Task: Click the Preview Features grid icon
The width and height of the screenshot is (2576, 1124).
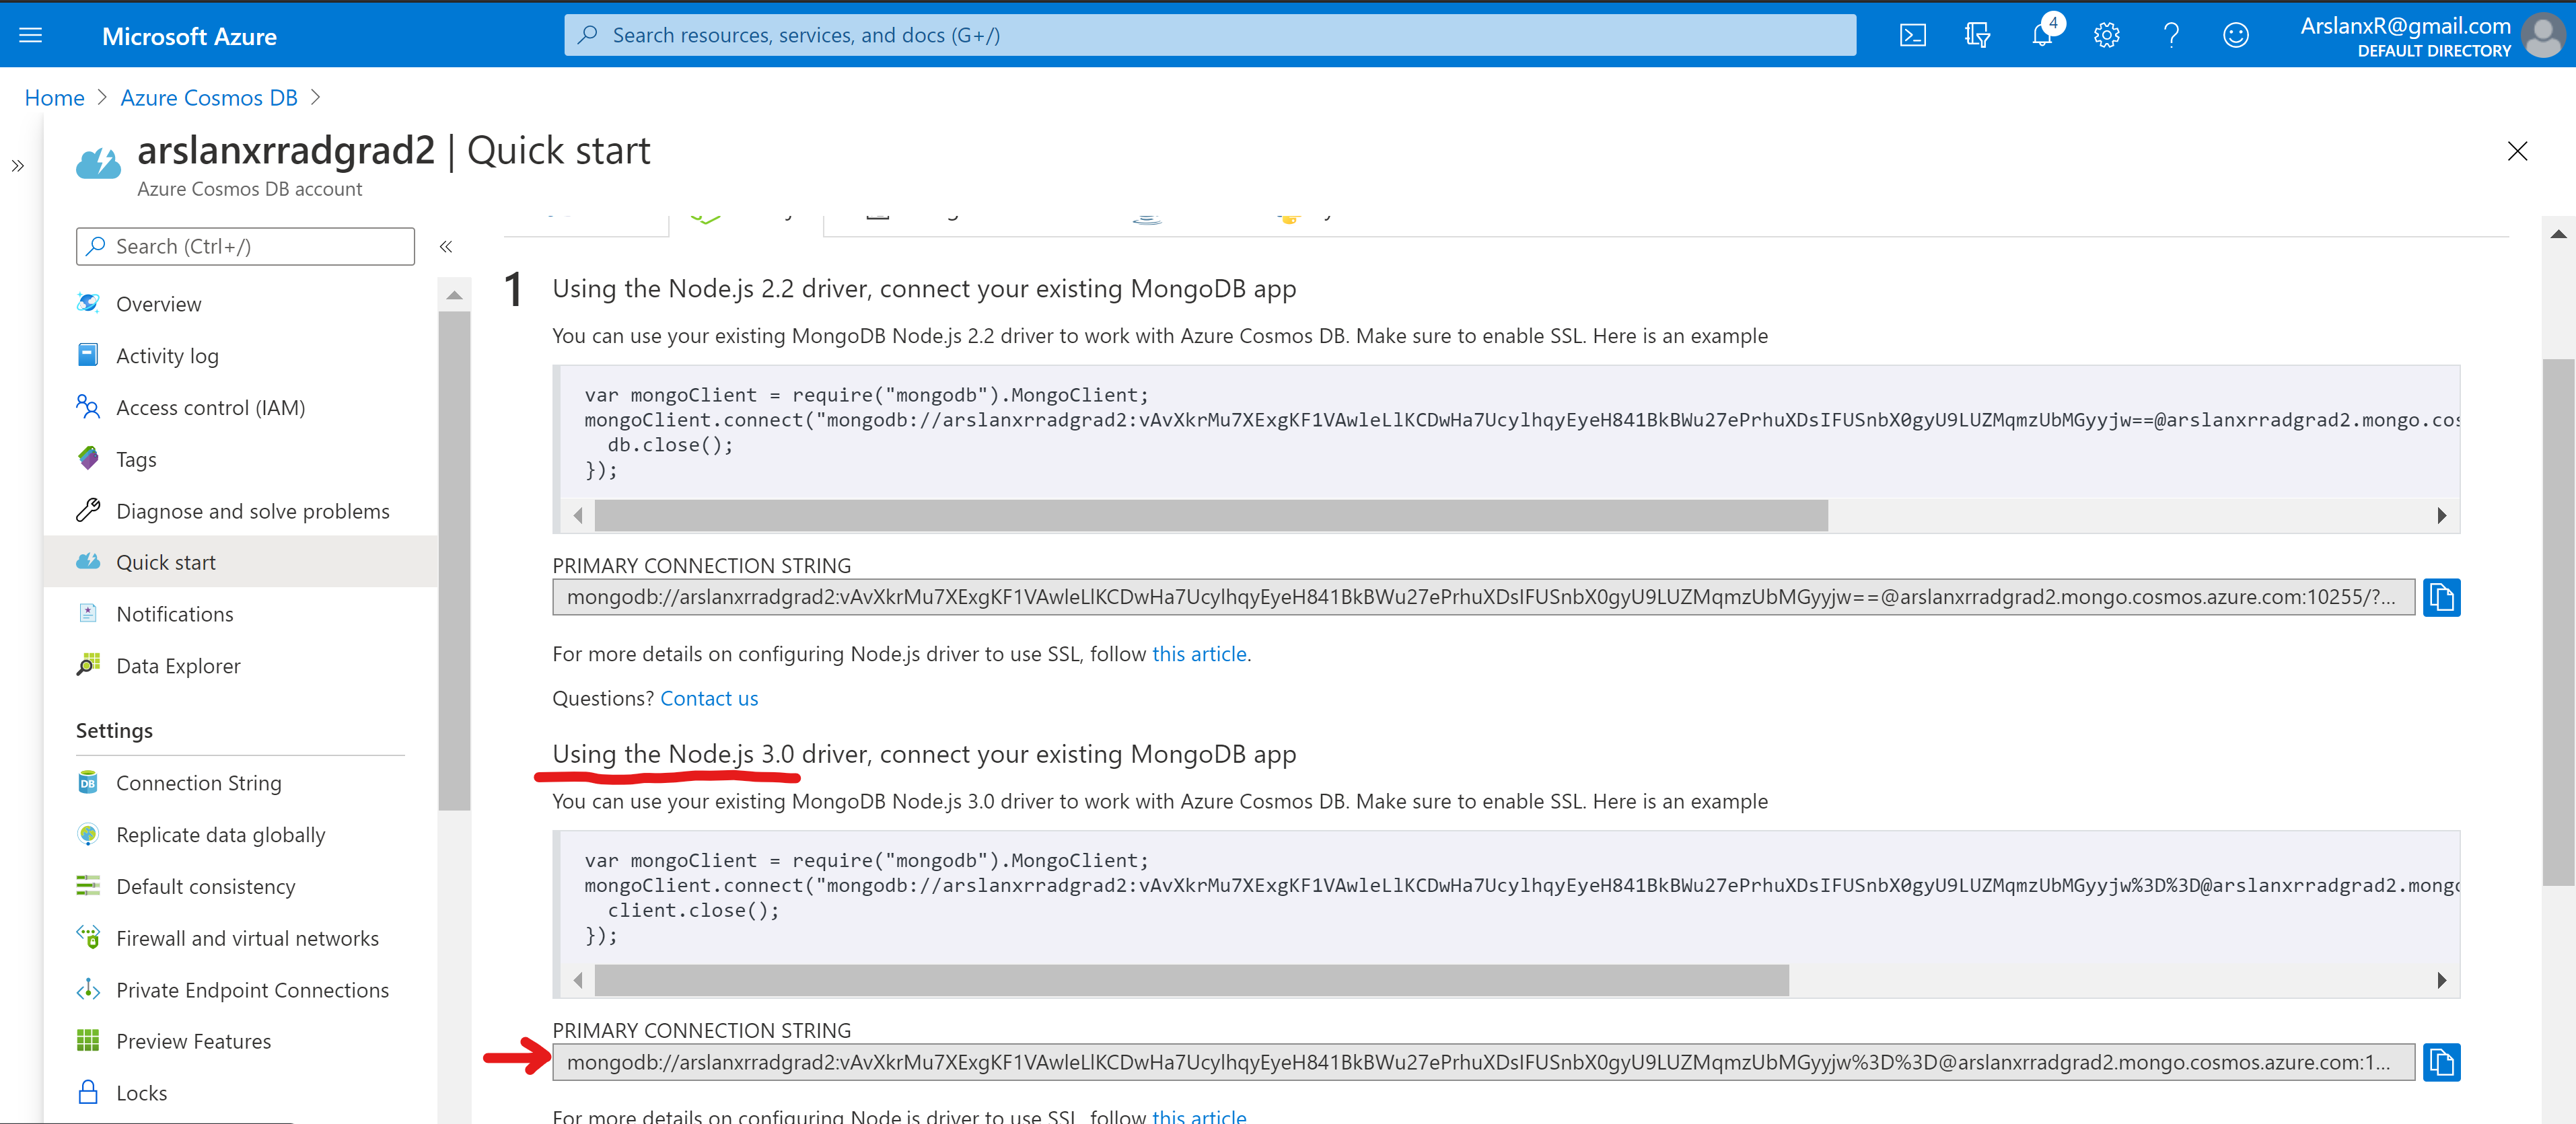Action: (88, 1040)
